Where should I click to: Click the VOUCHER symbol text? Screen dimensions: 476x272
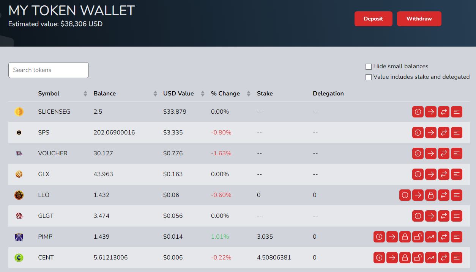point(53,153)
